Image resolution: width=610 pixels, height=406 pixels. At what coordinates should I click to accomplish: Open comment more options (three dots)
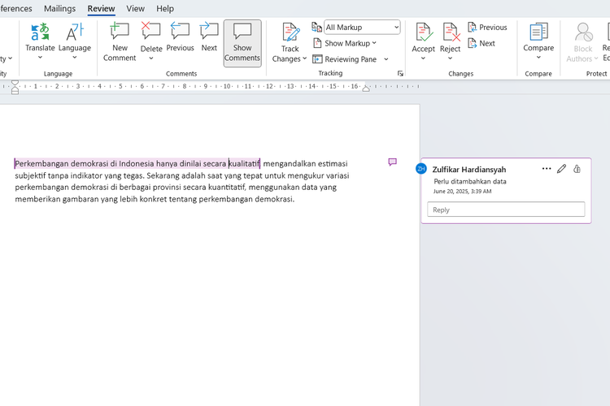click(547, 169)
